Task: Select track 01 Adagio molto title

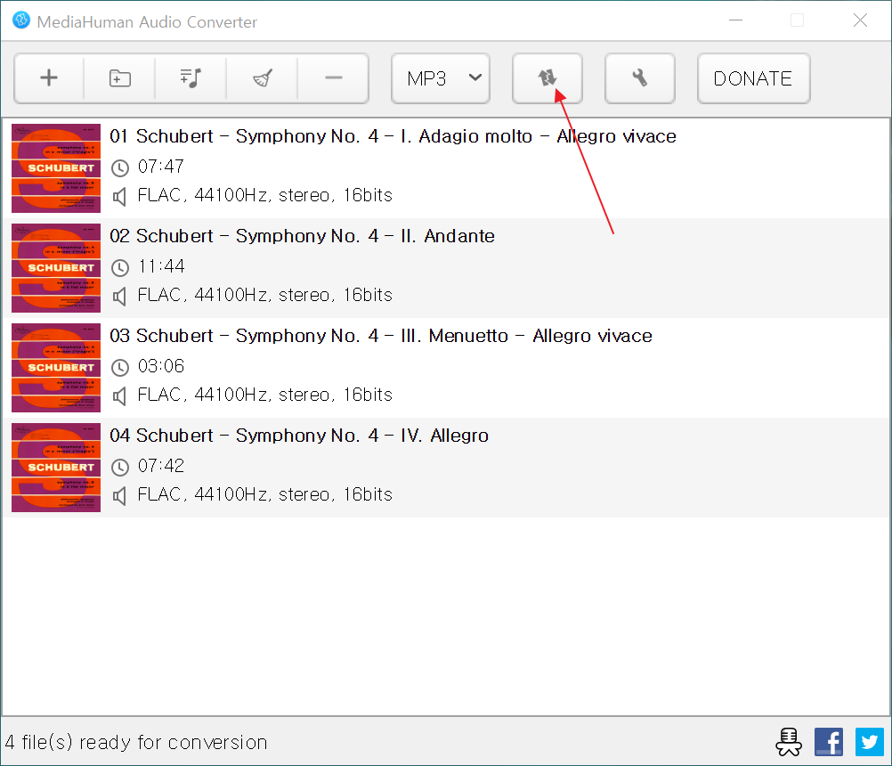Action: point(393,136)
